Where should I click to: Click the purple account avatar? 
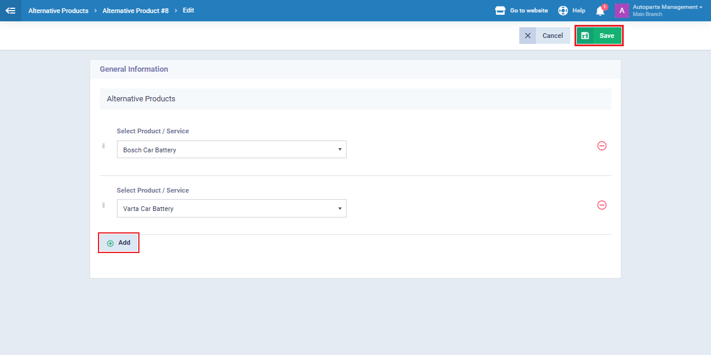(x=621, y=11)
